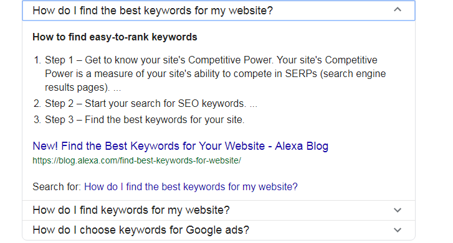Expand "How do I find keywords for my website?" chevron
Screen dimensions: 453x243
pyautogui.click(x=398, y=211)
